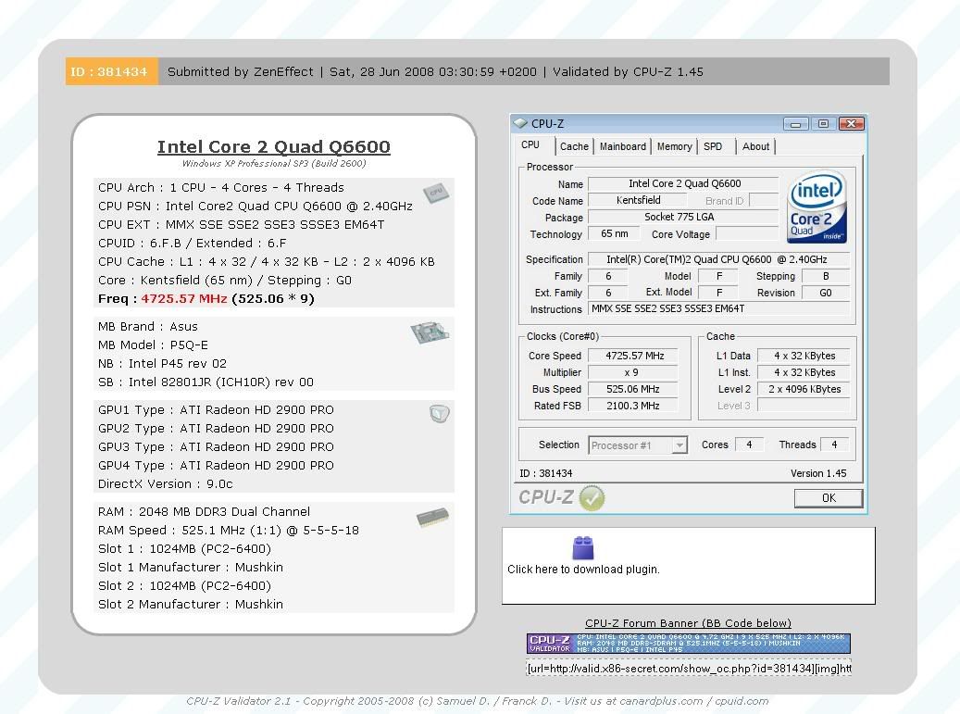Click the CPU-Z title bar app icon
This screenshot has width=960, height=714.
tap(520, 123)
